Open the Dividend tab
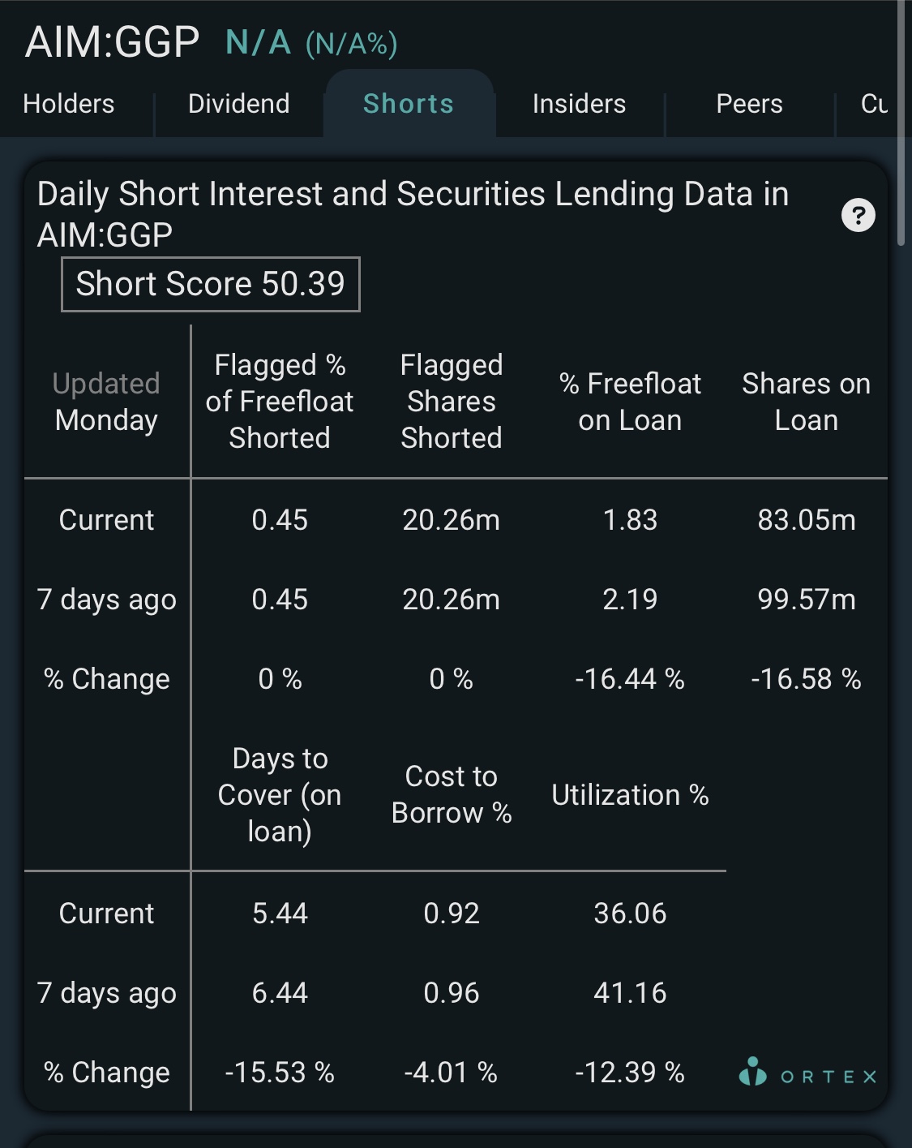The image size is (912, 1148). (x=239, y=104)
